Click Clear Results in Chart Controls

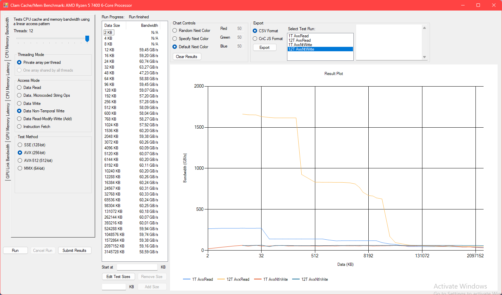[187, 57]
